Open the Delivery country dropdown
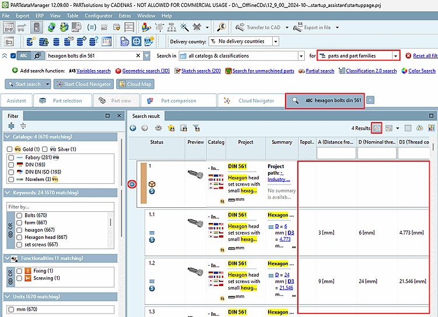The image size is (438, 317). click(276, 41)
